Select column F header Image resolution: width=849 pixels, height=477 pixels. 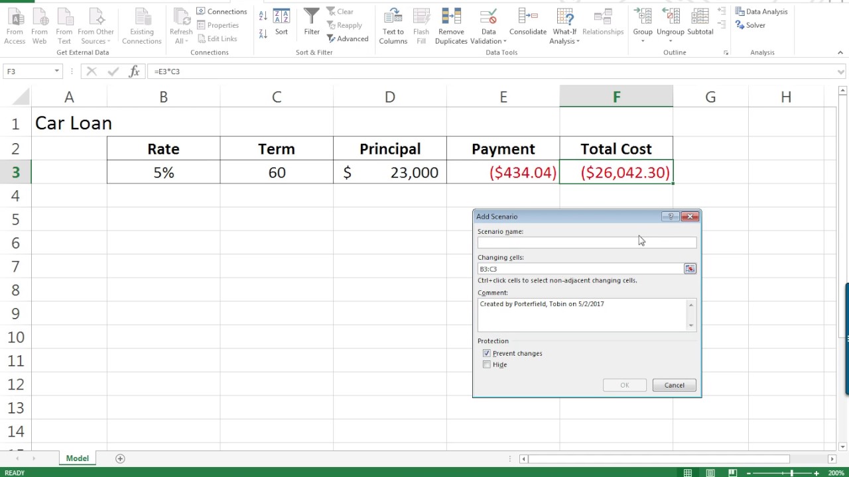[x=616, y=97]
